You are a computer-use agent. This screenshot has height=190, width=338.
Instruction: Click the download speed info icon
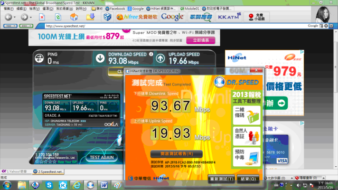[x=151, y=54]
